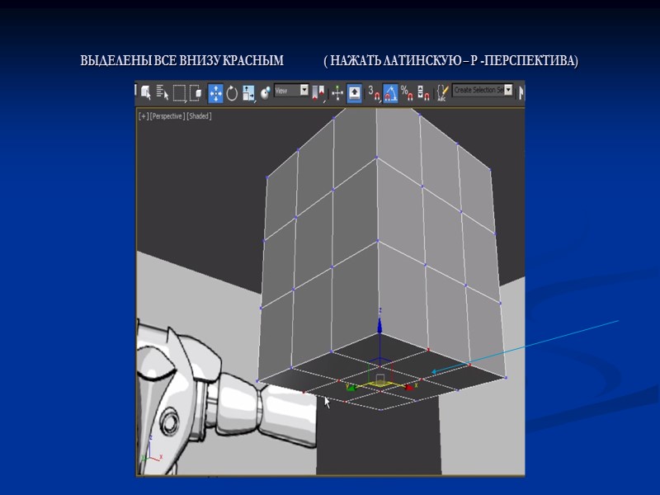
Task: Click the red X axis gizmo arrow
Action: click(x=409, y=387)
